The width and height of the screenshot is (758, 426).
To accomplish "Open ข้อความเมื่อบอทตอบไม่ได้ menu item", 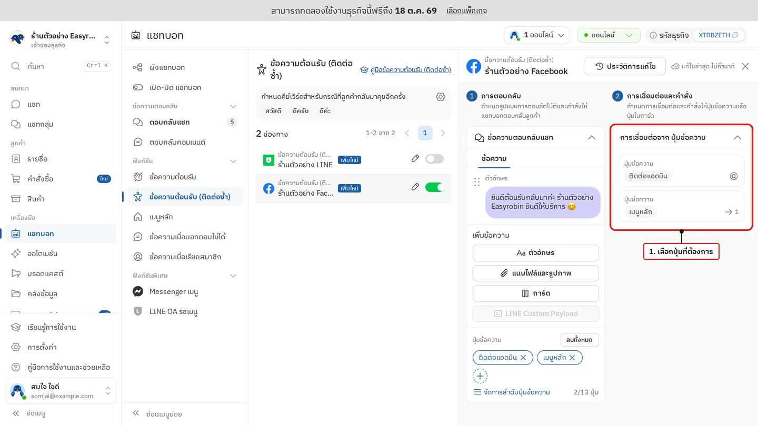I will (x=185, y=237).
